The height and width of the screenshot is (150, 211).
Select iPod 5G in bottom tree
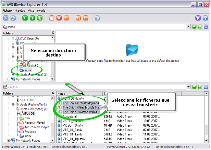tap(29, 114)
